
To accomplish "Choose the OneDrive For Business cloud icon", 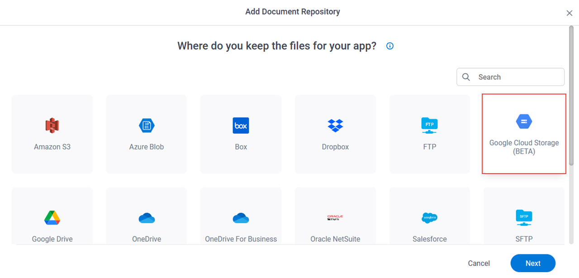I will click(x=241, y=218).
